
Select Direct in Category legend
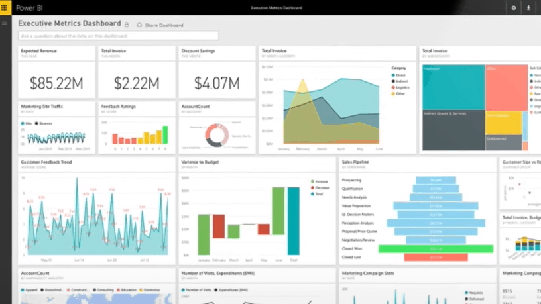click(398, 75)
